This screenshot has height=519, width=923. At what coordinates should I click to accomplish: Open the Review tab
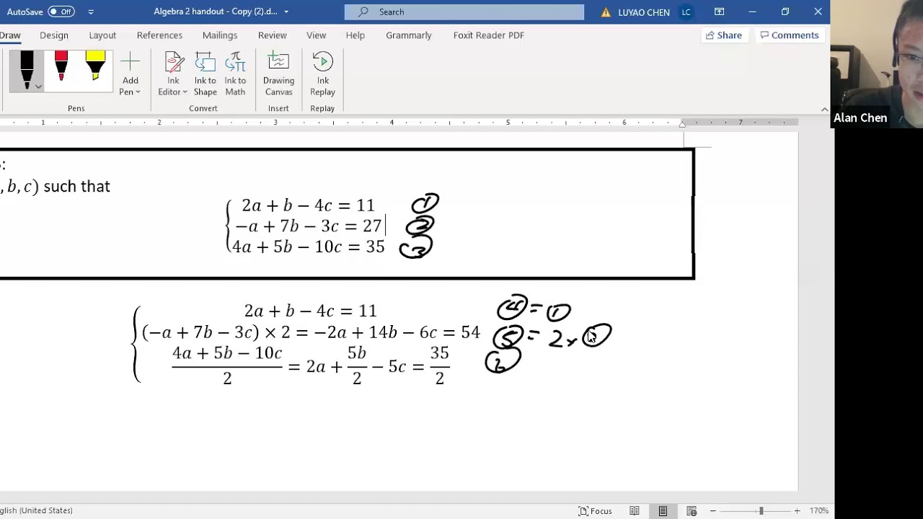pos(272,35)
